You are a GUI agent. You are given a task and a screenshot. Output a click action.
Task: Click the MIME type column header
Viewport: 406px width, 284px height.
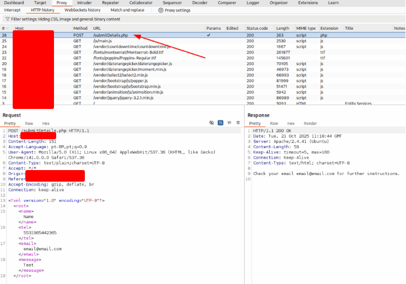[x=306, y=28]
